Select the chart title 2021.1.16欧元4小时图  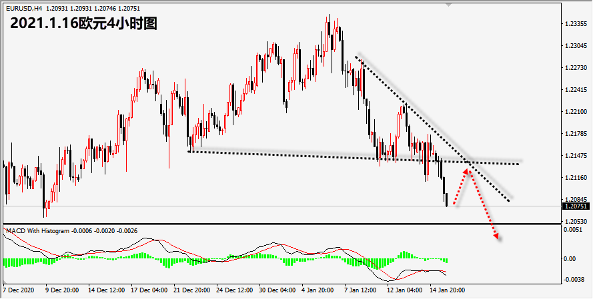click(x=83, y=23)
